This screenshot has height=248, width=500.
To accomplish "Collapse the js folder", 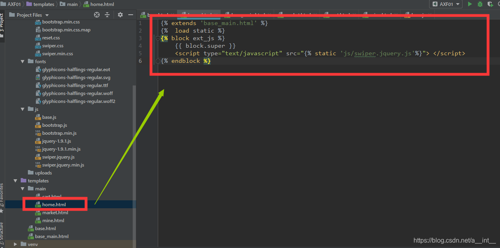I will (23, 109).
